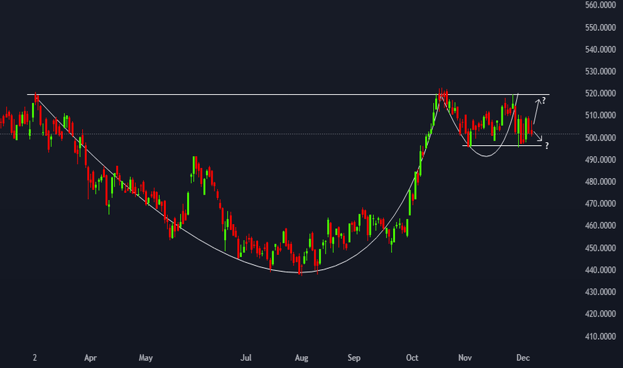The height and width of the screenshot is (368, 623).
Task: Click the Jul label on time axis
Action: point(246,358)
